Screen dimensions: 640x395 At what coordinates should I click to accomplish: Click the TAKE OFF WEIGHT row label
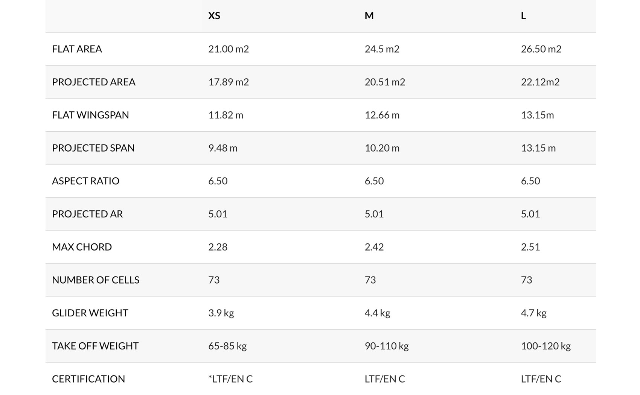[95, 346]
